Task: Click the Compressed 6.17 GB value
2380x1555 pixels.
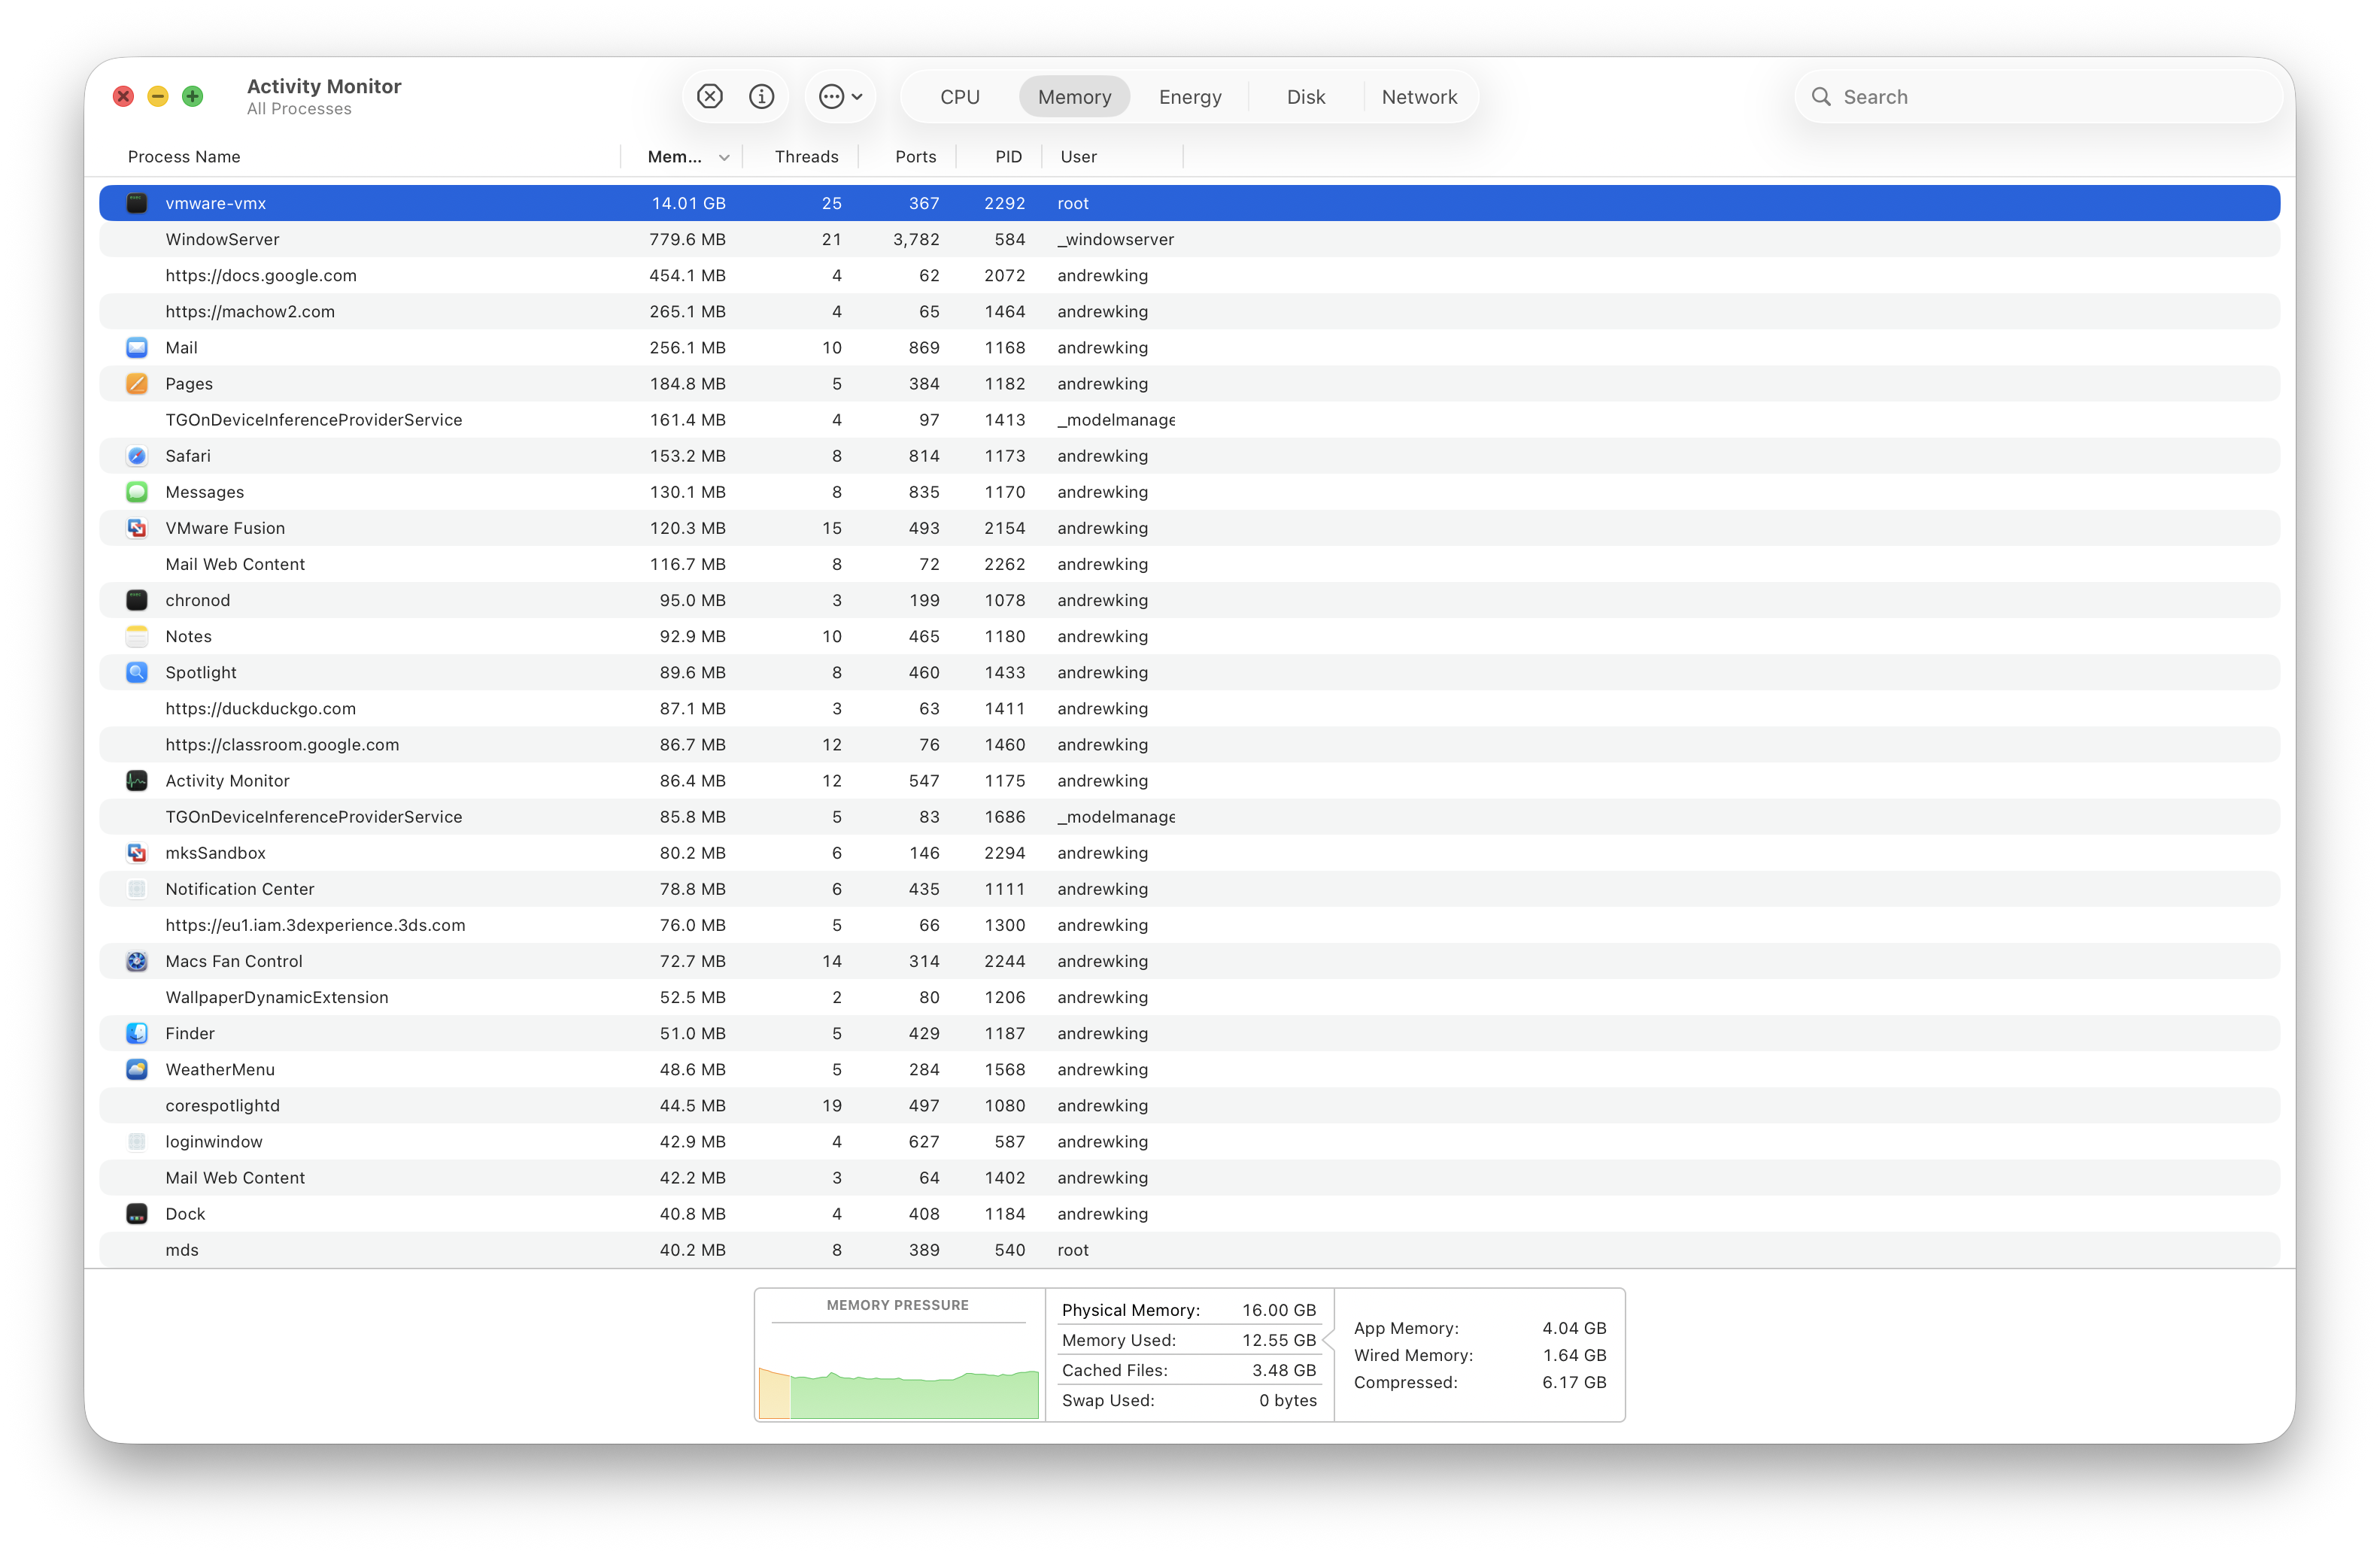Action: tap(1574, 1382)
